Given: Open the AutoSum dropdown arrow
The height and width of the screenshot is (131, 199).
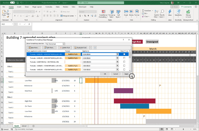Looking at the screenshot, I should click(x=153, y=10).
